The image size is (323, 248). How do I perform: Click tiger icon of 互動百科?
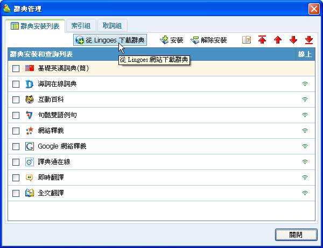click(x=30, y=100)
